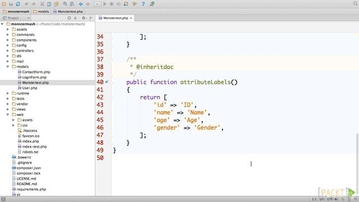This screenshot has width=359, height=202.
Task: Click the gutter override marker on line 40
Action: click(x=107, y=82)
